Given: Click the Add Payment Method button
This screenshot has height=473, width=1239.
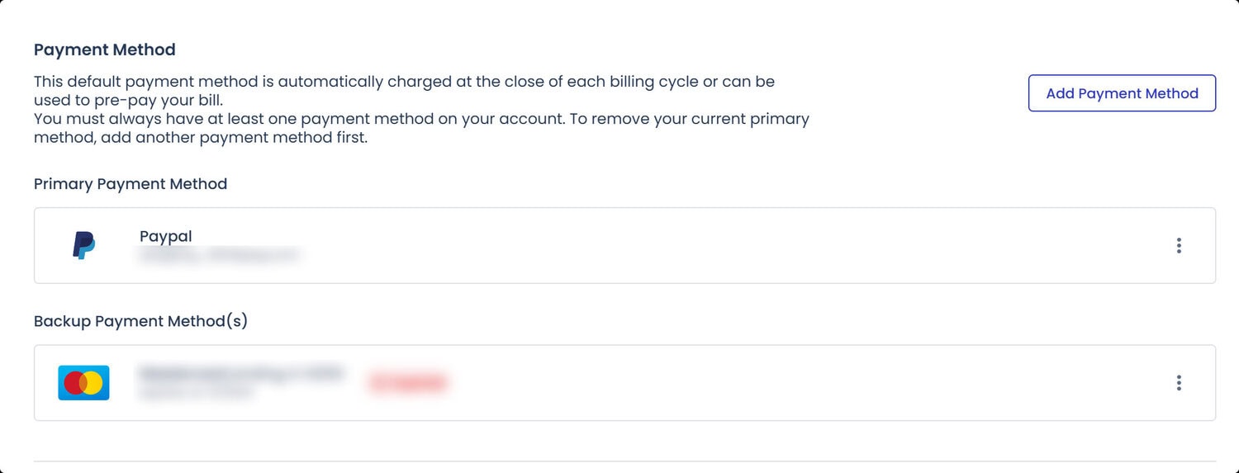Looking at the screenshot, I should point(1122,93).
